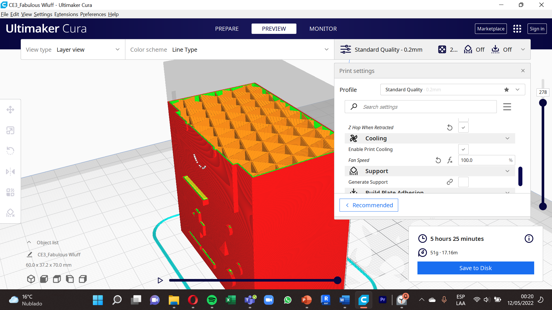Open the settings visibility hamburger menu
Screen dimensions: 552x310
pos(507,107)
